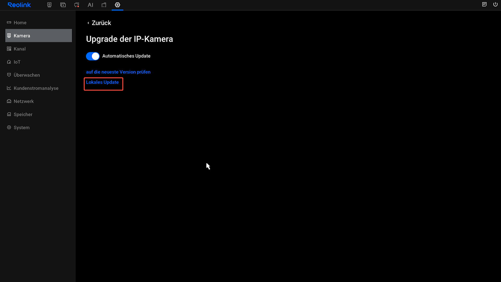This screenshot has height=282, width=501.
Task: Open the smart home icon in top bar
Action: coord(104,5)
